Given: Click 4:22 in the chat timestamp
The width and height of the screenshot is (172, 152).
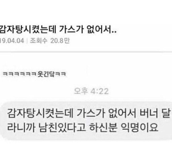Looking at the screenshot, I should point(100,91).
